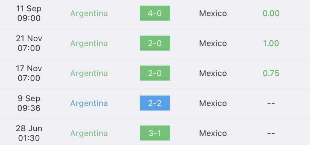
Task: Open the 4-0 score badge
Action: [155, 13]
